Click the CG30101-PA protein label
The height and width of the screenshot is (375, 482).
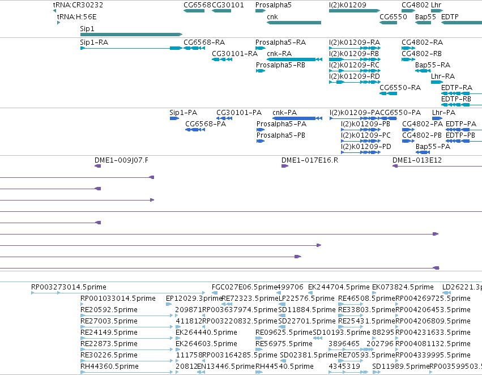[x=239, y=113]
